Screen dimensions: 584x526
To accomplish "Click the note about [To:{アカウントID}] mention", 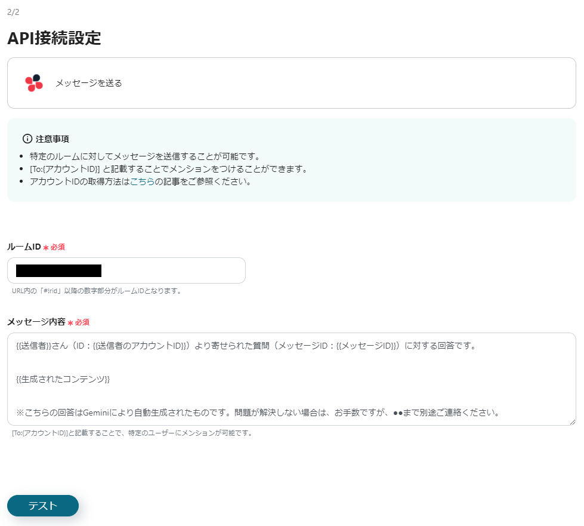I will (169, 169).
